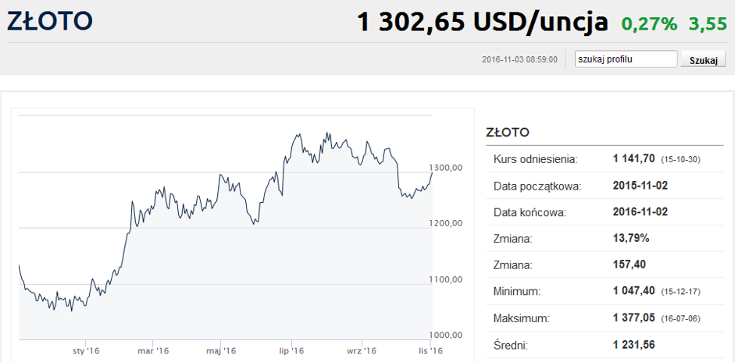The height and width of the screenshot is (362, 738).
Task: Click the maj '16 axis label
Action: coord(221,351)
